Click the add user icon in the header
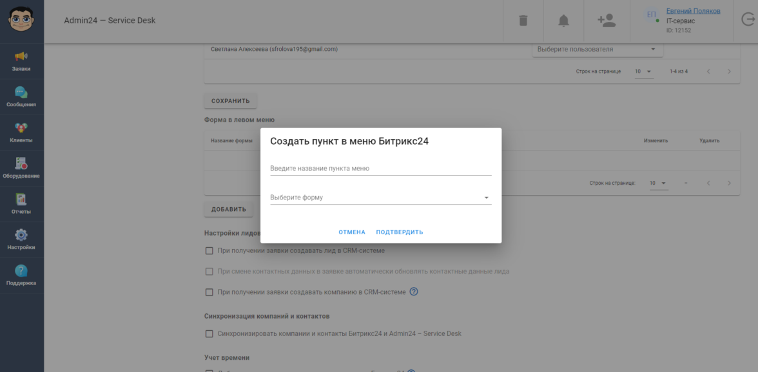Image resolution: width=758 pixels, height=372 pixels. coord(606,20)
